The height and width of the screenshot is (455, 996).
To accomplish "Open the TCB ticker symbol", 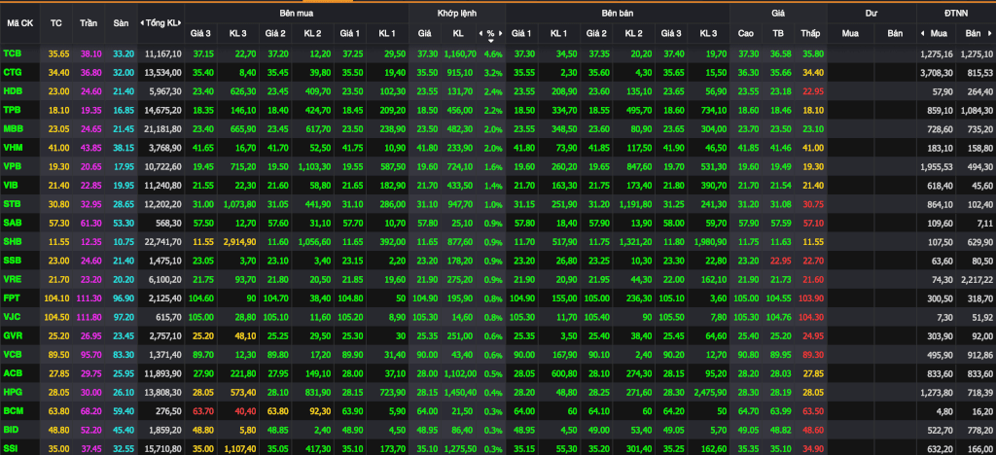I will point(12,54).
